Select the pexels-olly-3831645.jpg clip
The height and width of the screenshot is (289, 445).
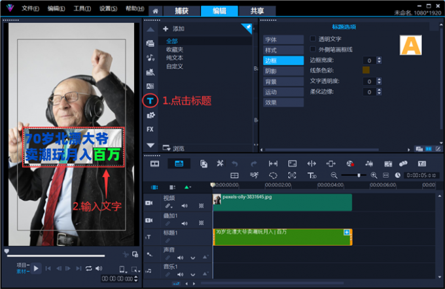coord(283,202)
